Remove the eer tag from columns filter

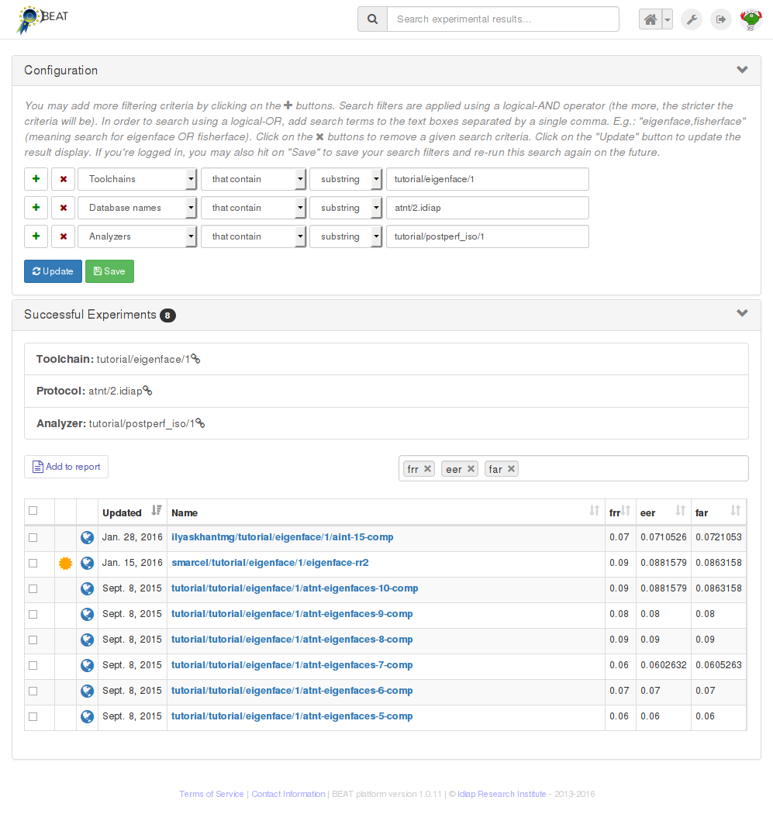471,469
